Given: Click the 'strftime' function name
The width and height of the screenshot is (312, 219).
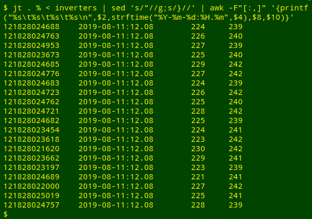Looking at the screenshot, I should click(x=130, y=17).
